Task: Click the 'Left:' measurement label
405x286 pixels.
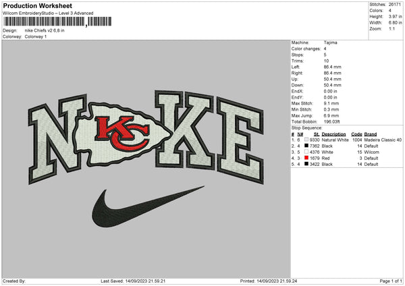Action: pos(296,67)
